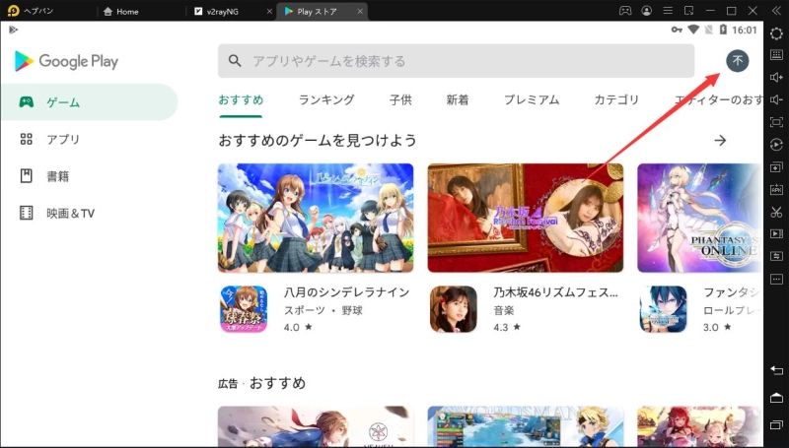Open the v2rayNG emulator tab
This screenshot has height=448, width=789.
coord(225,12)
